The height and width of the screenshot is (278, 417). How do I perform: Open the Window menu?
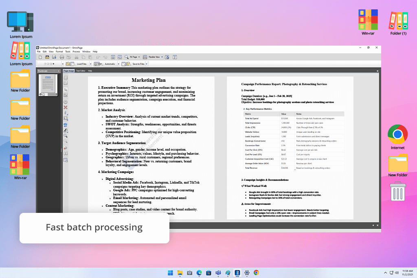86,52
